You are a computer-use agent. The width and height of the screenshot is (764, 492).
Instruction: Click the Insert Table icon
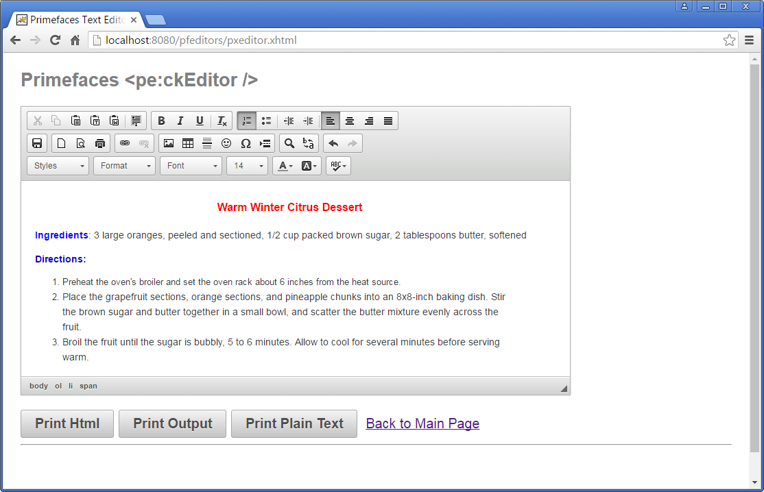(x=188, y=143)
